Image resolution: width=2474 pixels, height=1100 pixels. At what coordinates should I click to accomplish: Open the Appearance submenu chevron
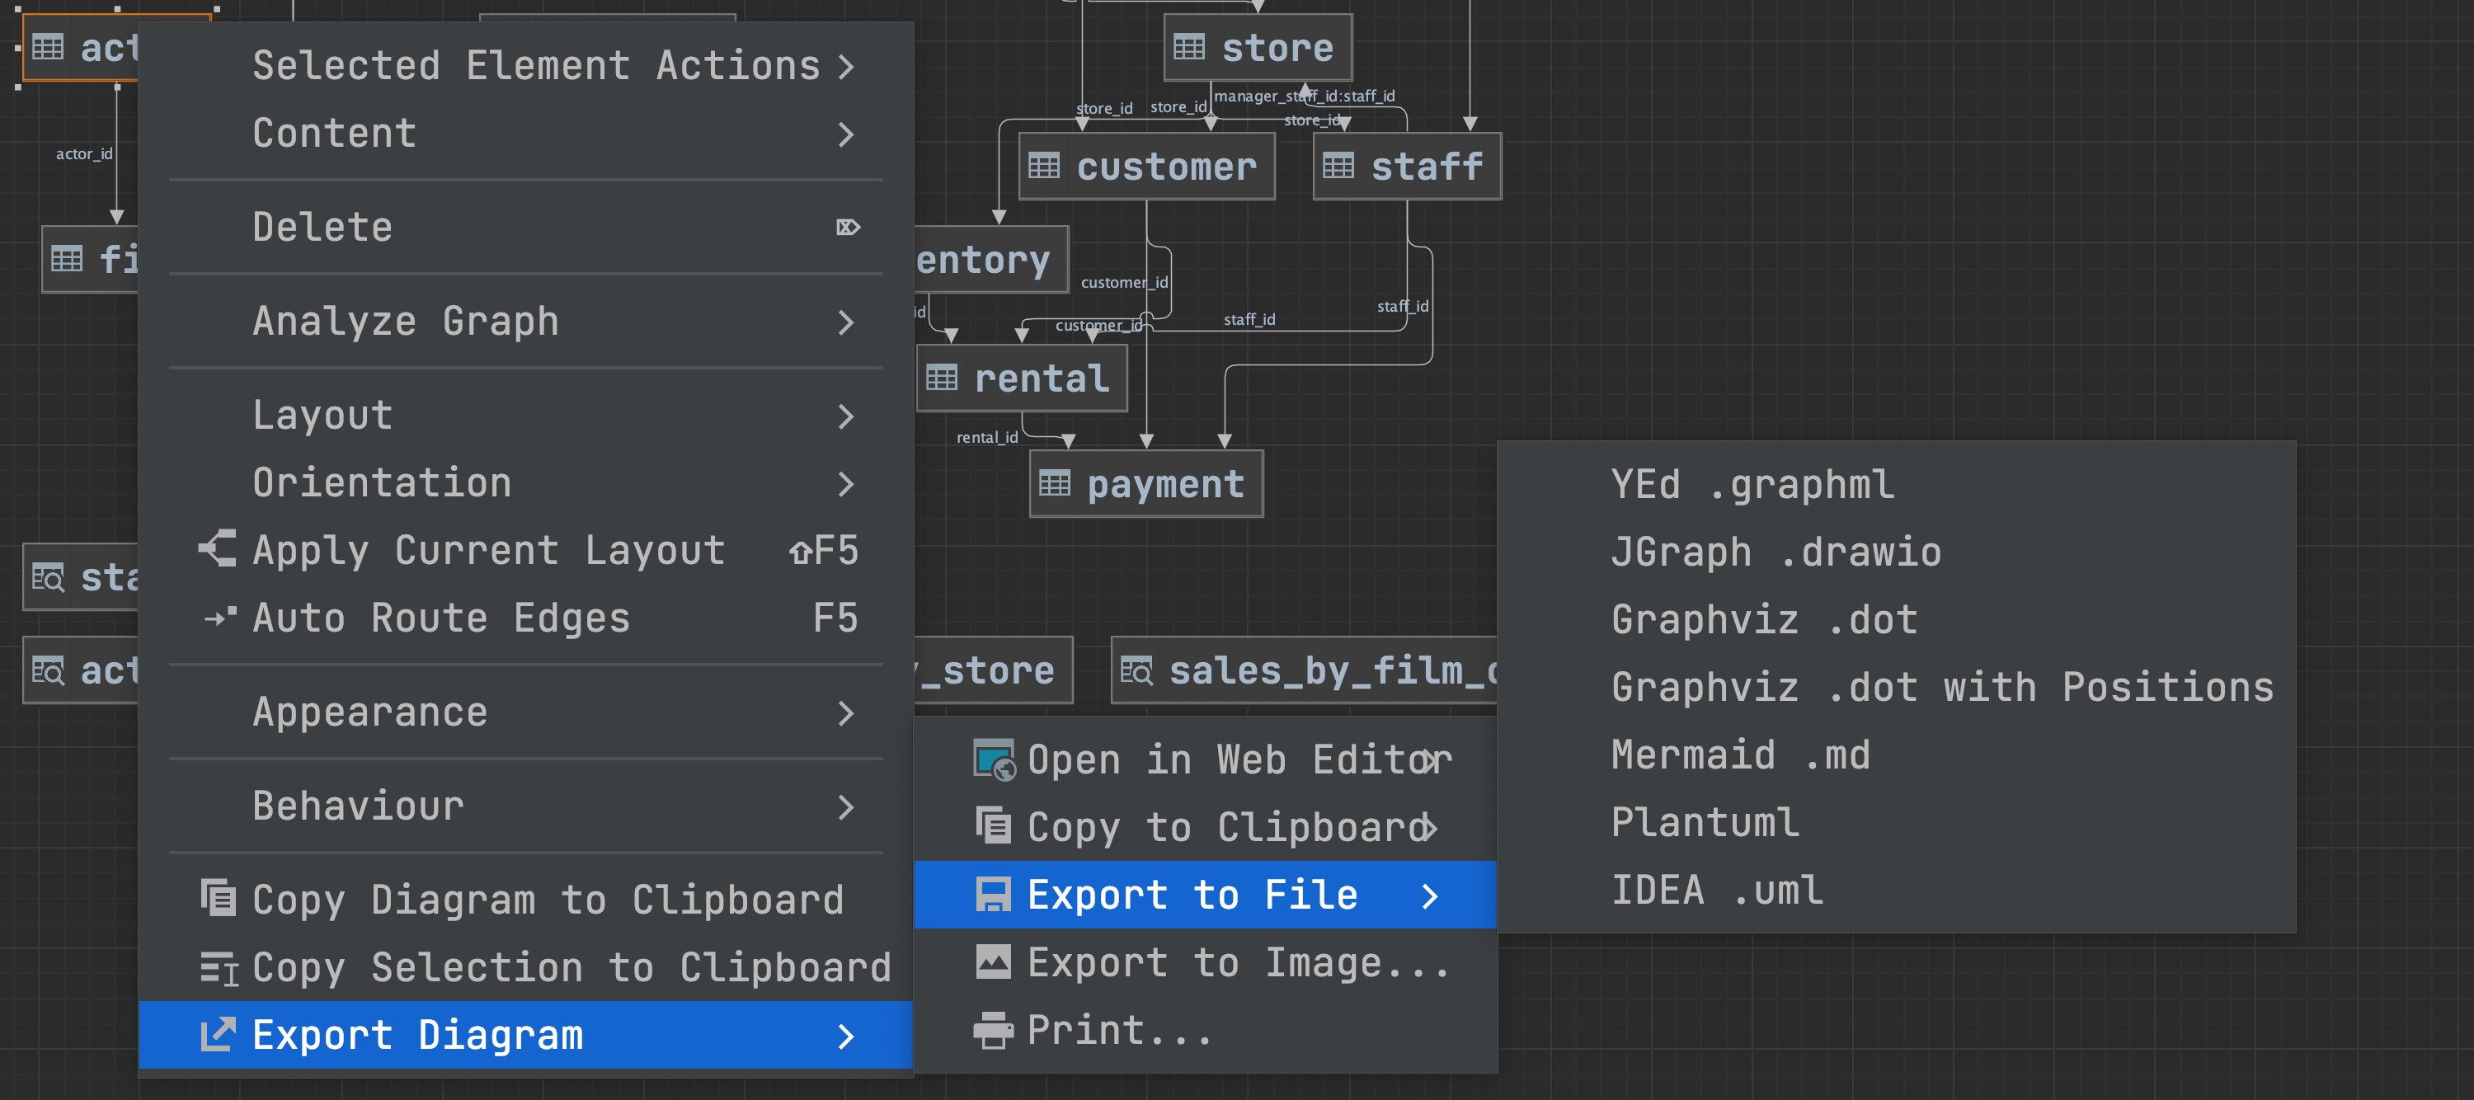click(845, 712)
